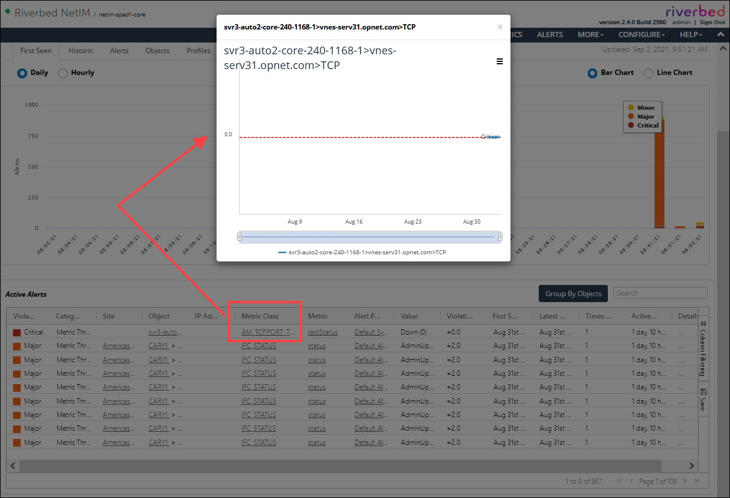730x498 pixels.
Task: Collapse the navigation bar with chevron
Action: tap(721, 35)
